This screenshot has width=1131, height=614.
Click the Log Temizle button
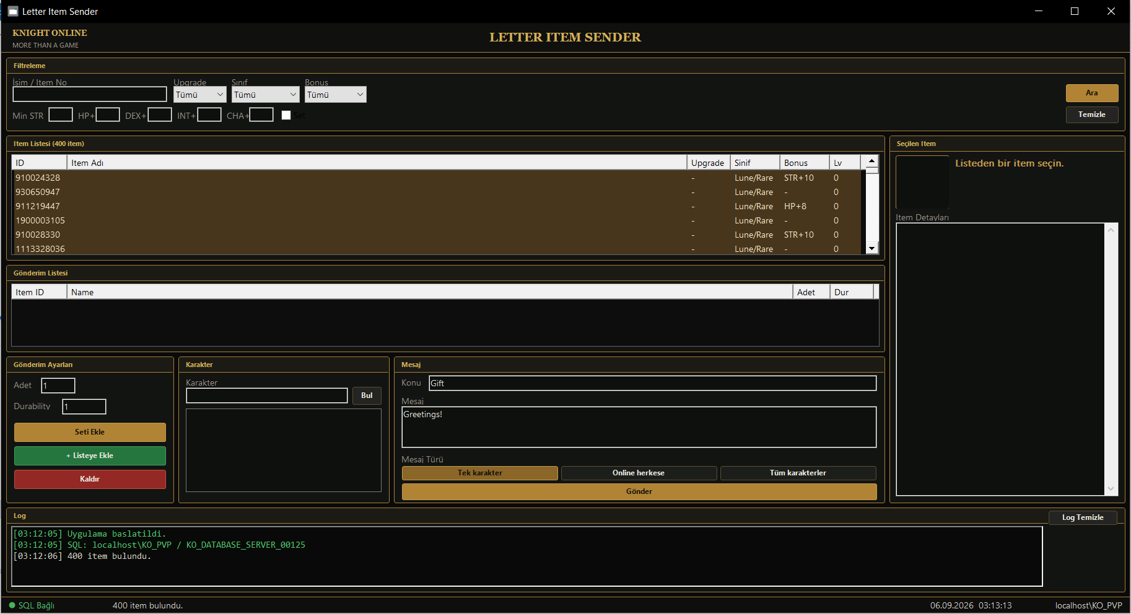[1083, 517]
